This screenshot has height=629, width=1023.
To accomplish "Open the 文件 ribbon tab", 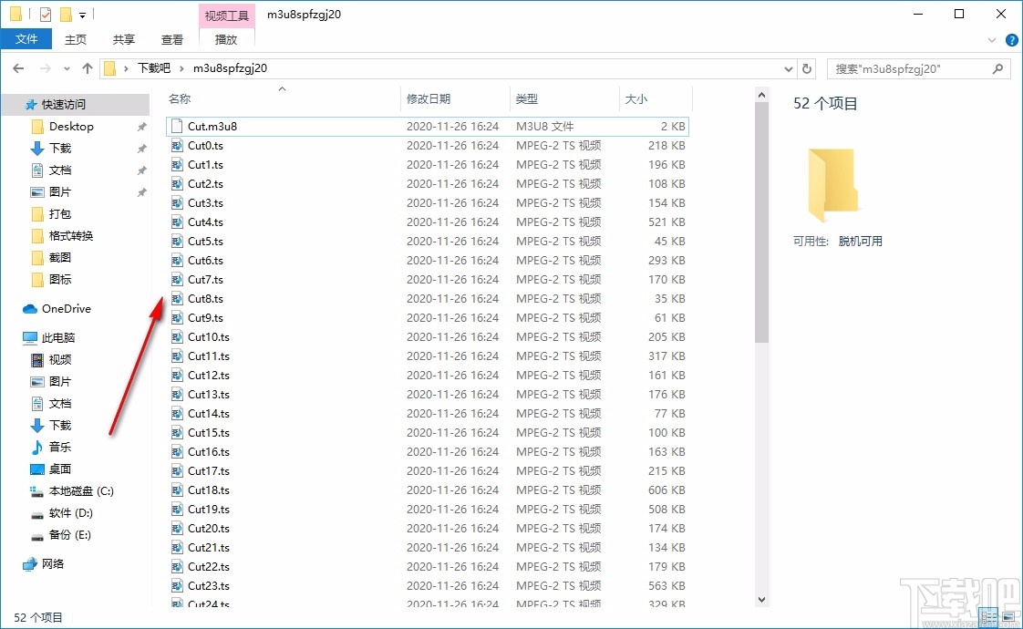I will [26, 39].
